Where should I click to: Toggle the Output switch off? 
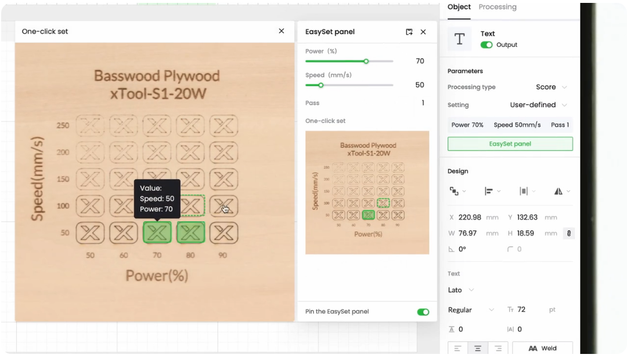486,45
